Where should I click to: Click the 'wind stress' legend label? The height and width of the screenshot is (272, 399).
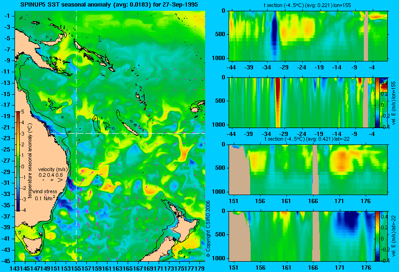[x=45, y=191]
